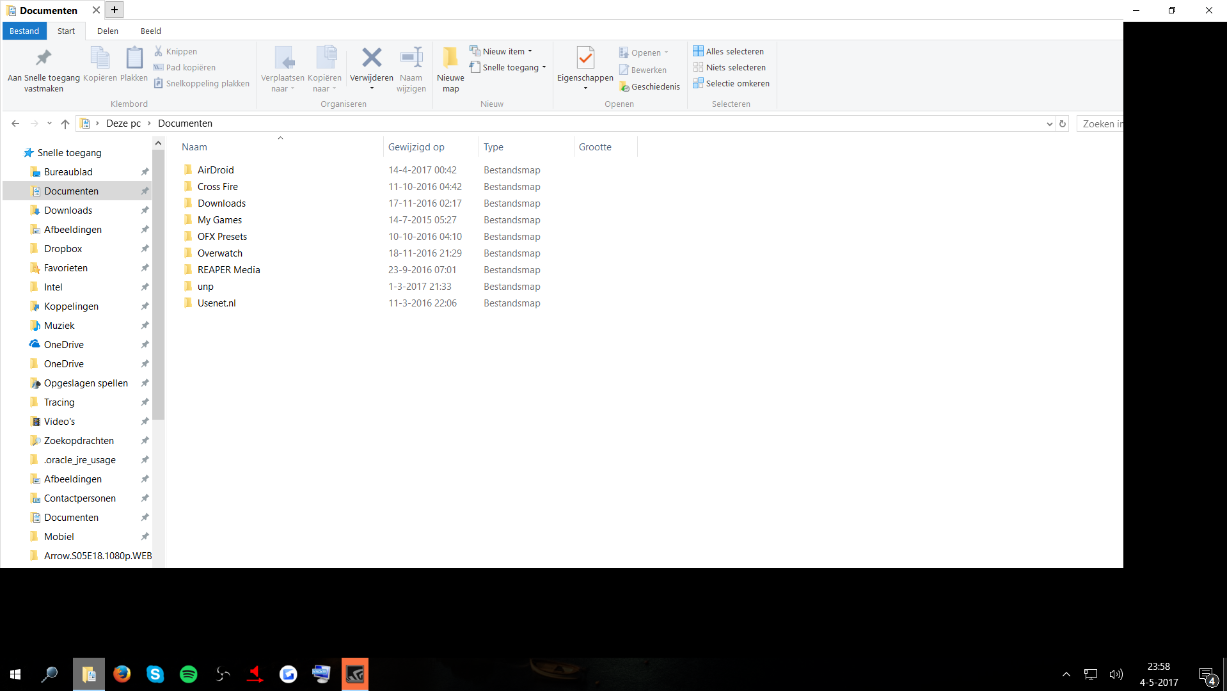Click the Plakken paste icon
The width and height of the screenshot is (1227, 691).
tap(134, 64)
